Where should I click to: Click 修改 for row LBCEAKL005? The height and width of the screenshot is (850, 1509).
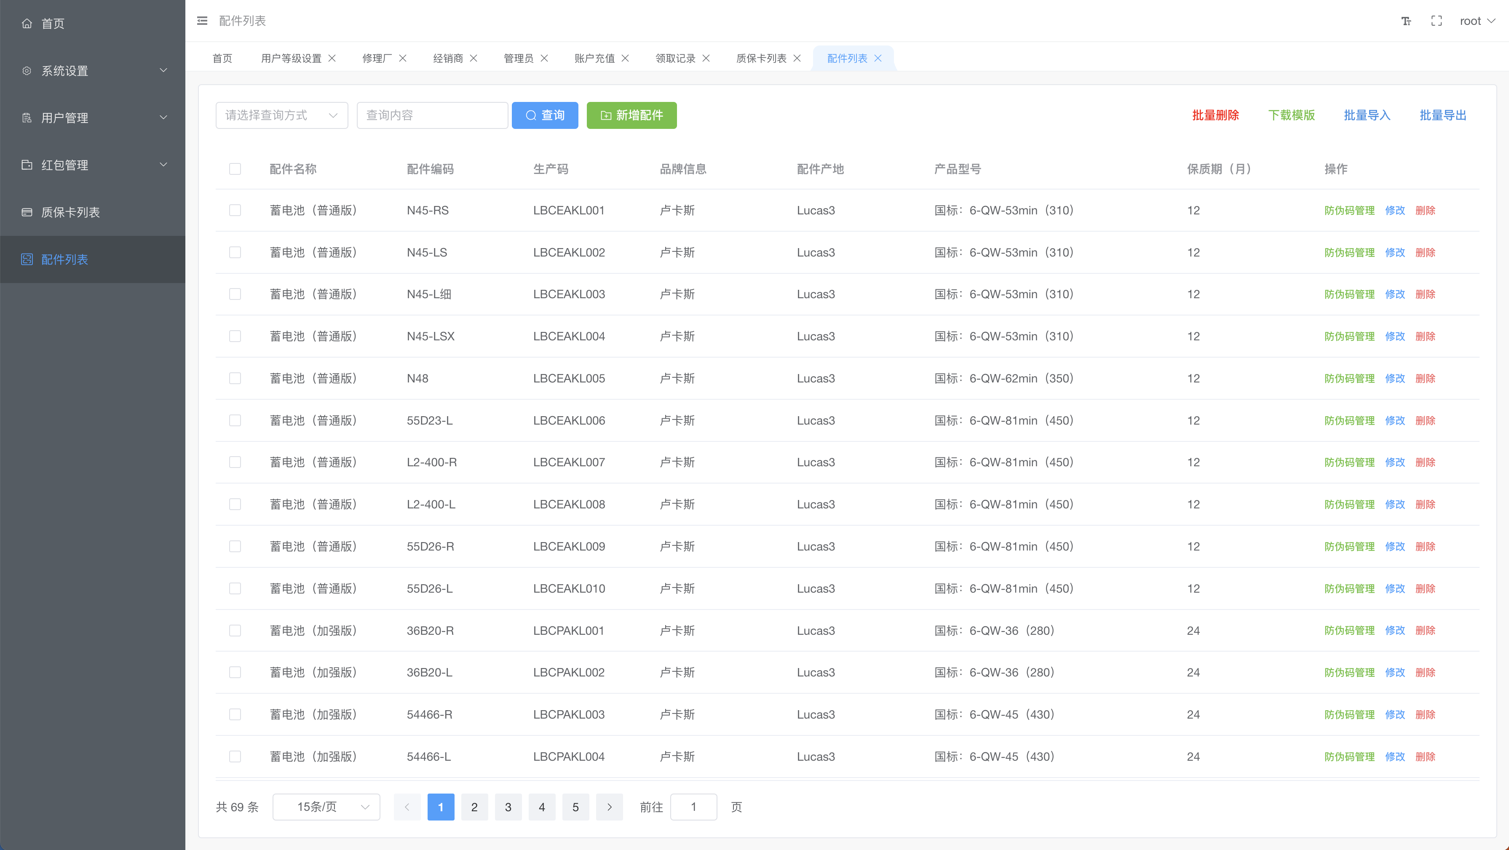[1395, 378]
